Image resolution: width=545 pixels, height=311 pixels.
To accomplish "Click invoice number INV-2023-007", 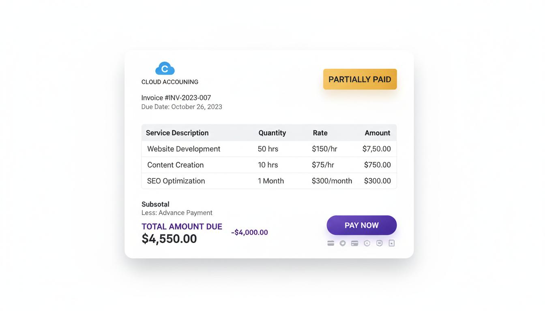I will (176, 98).
